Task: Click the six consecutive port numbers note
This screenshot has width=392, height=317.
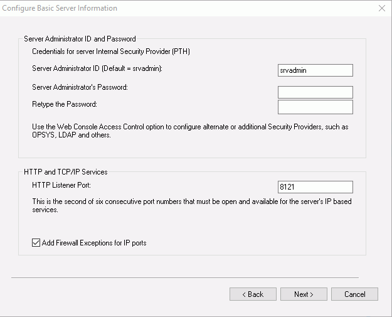Action: click(x=192, y=205)
